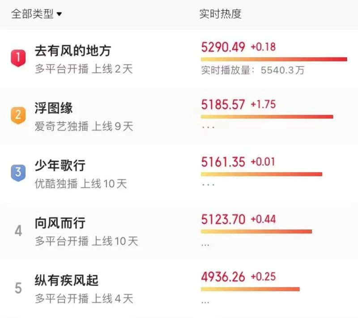Open the show 纵有疾风起
This screenshot has width=358, height=318.
point(66,280)
